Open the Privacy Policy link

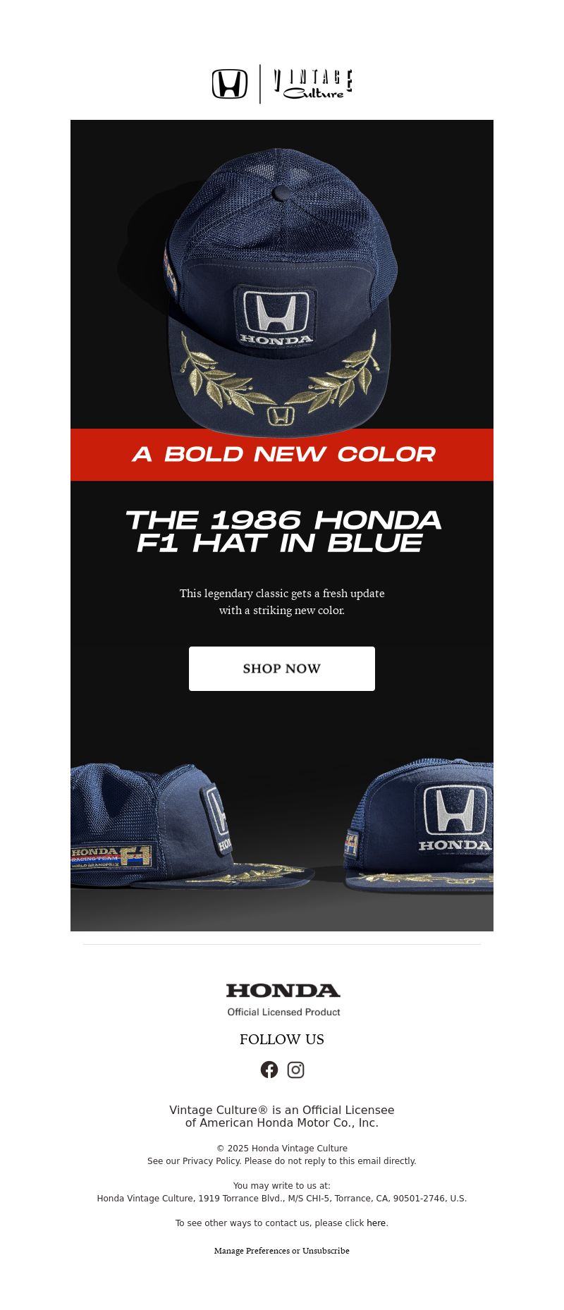coord(211,1161)
